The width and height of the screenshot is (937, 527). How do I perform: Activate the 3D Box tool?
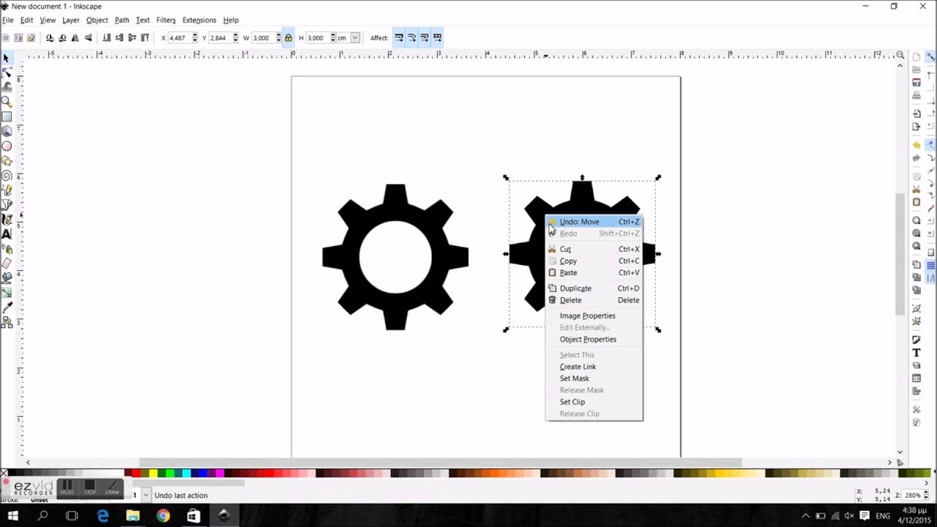pos(9,131)
